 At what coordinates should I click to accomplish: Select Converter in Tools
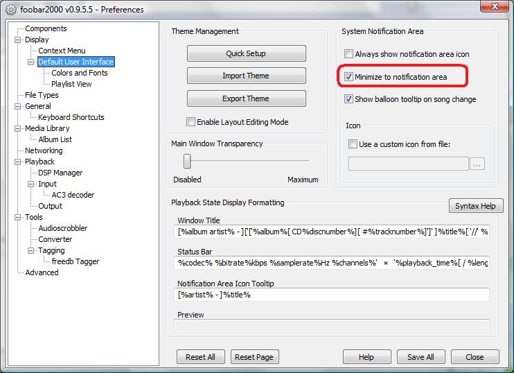(55, 239)
